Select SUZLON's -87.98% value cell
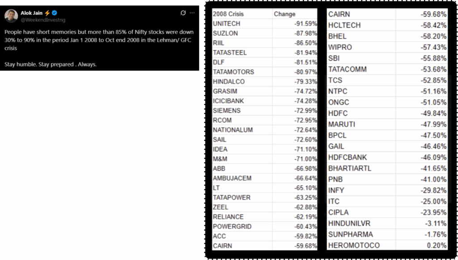The width and height of the screenshot is (458, 260). pyautogui.click(x=295, y=33)
